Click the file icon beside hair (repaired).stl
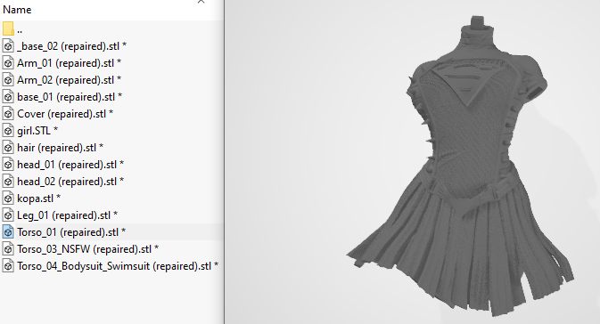This screenshot has height=324, width=600. click(x=8, y=148)
